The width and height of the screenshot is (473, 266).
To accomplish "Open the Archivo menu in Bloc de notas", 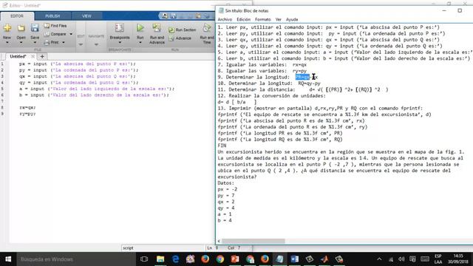I will click(225, 19).
